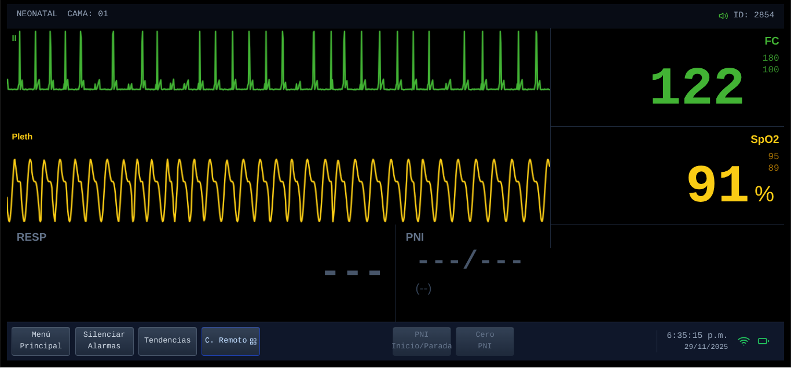Click the SpO2 lower alarm limit 89
Viewport: 791px width, 368px height.
point(773,168)
